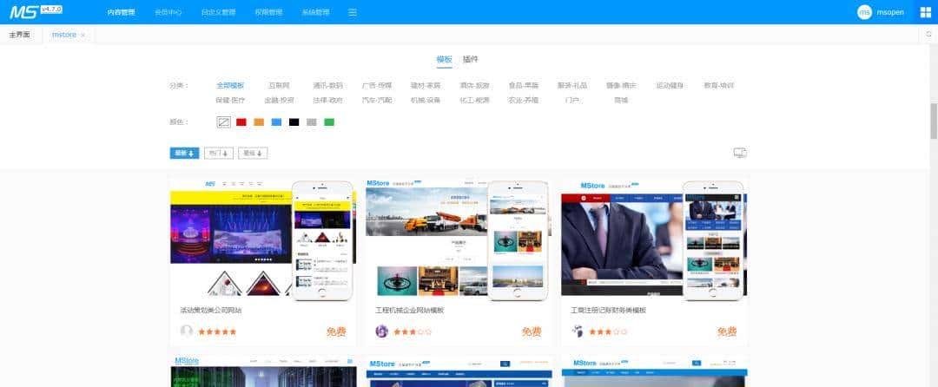
Task: Select category 汽车·汽配
Action: (x=377, y=101)
